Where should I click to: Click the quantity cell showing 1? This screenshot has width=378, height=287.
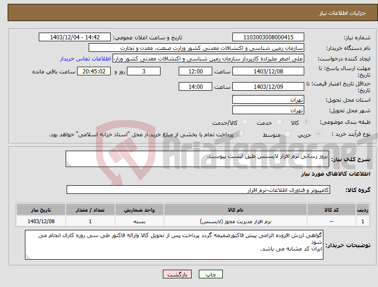(x=90, y=221)
